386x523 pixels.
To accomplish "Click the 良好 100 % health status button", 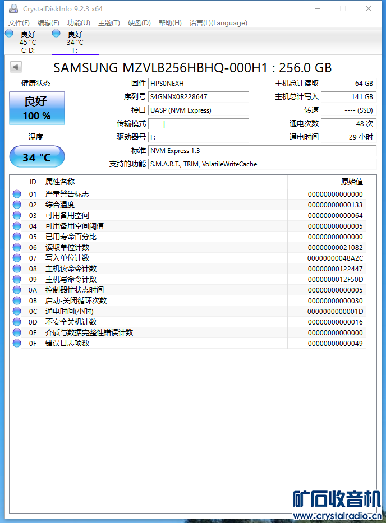I will tap(37, 108).
